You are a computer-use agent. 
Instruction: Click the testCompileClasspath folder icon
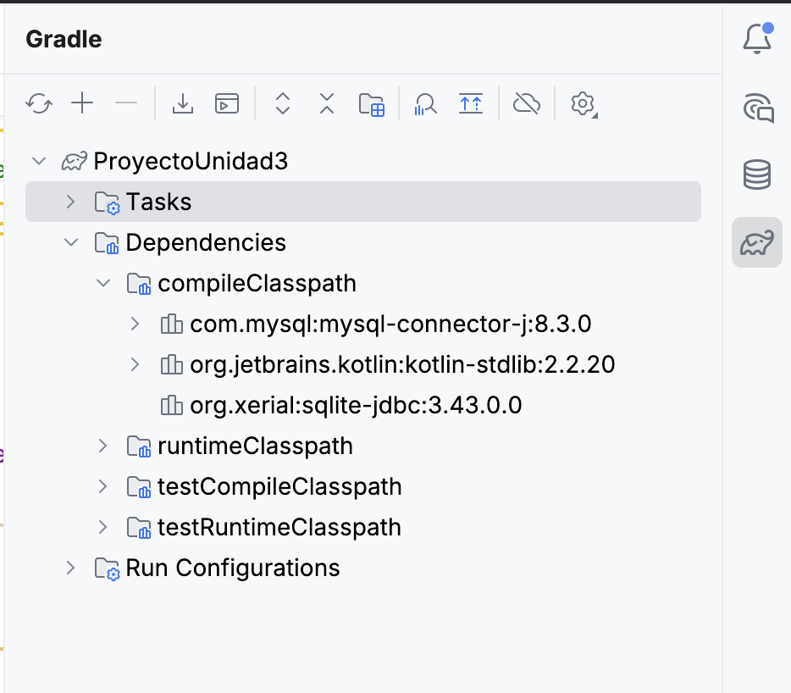[x=139, y=488]
